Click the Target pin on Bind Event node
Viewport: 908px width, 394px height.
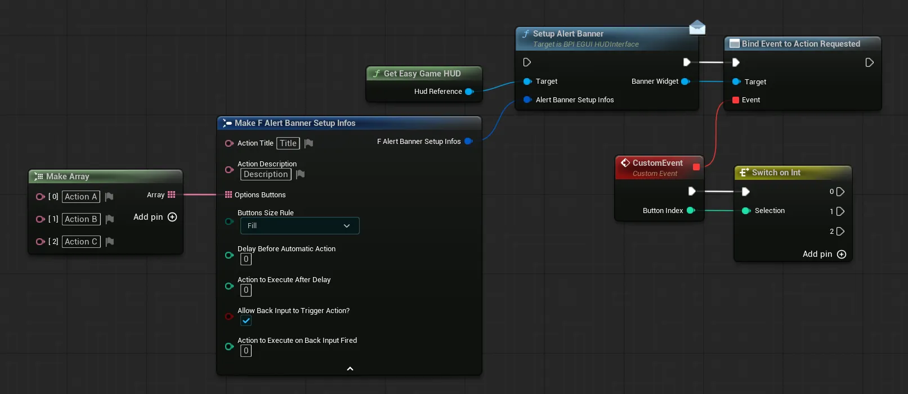coord(736,82)
